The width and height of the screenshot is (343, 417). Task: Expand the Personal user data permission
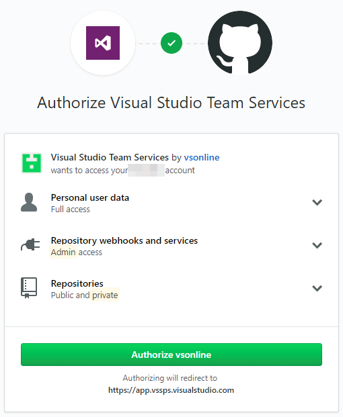(x=317, y=202)
